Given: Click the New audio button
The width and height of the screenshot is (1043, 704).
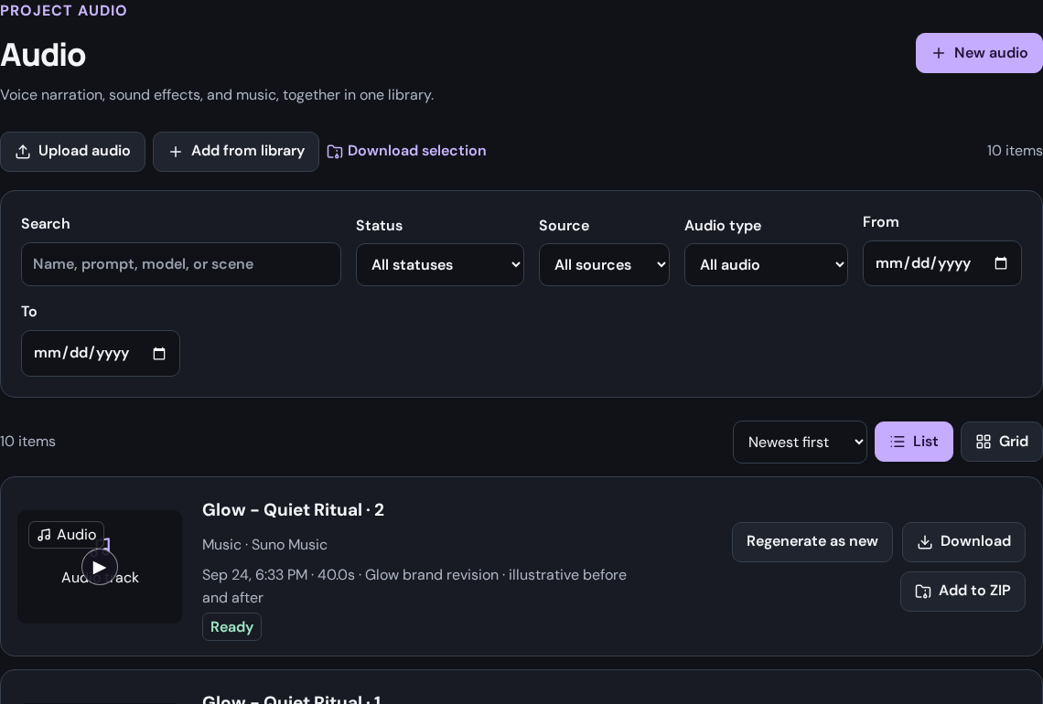Looking at the screenshot, I should pyautogui.click(x=979, y=53).
